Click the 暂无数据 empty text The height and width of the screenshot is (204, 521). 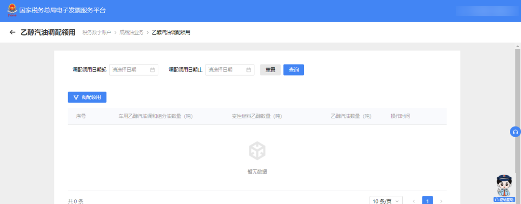click(257, 172)
